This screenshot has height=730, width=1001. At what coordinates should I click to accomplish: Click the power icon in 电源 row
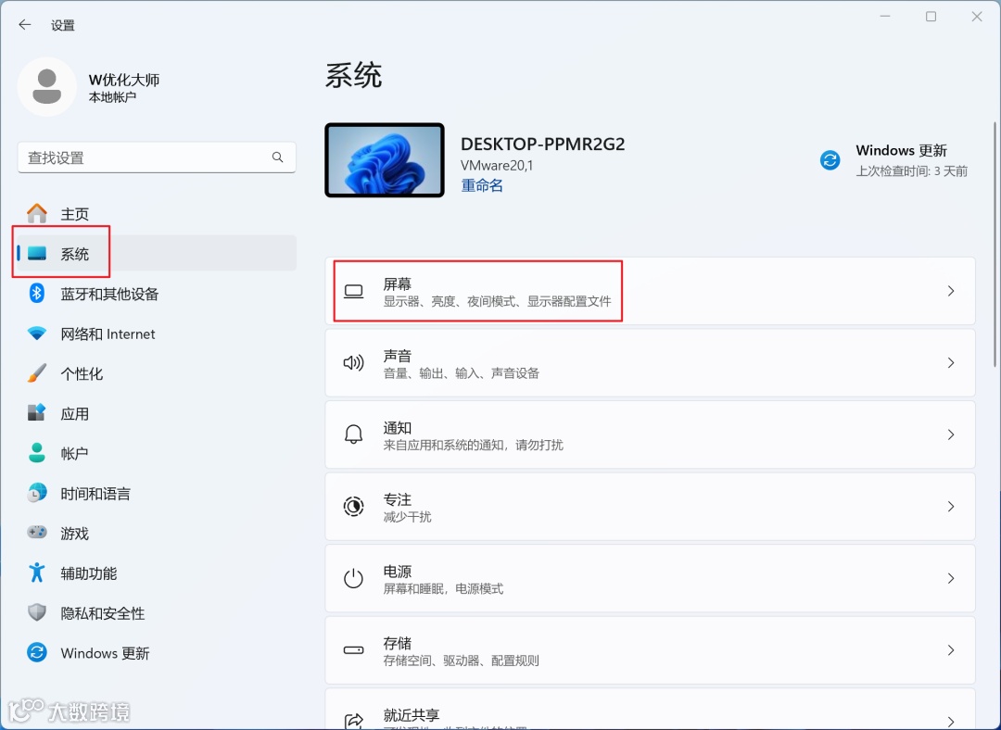(354, 579)
